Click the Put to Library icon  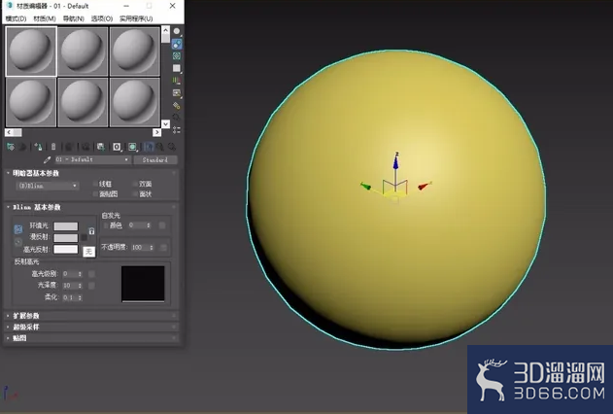(x=100, y=147)
